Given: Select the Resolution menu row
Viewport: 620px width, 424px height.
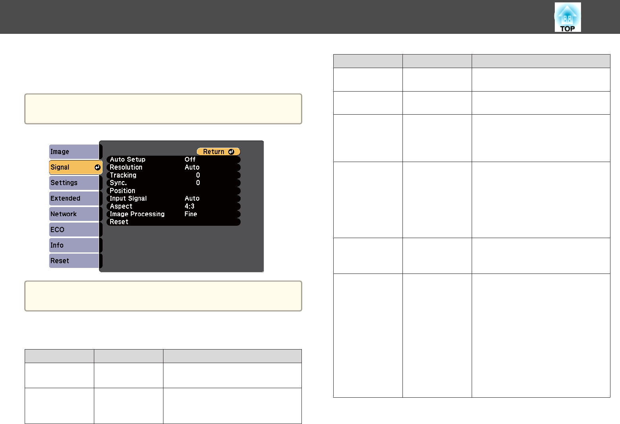Looking at the screenshot, I should pyautogui.click(x=173, y=167).
